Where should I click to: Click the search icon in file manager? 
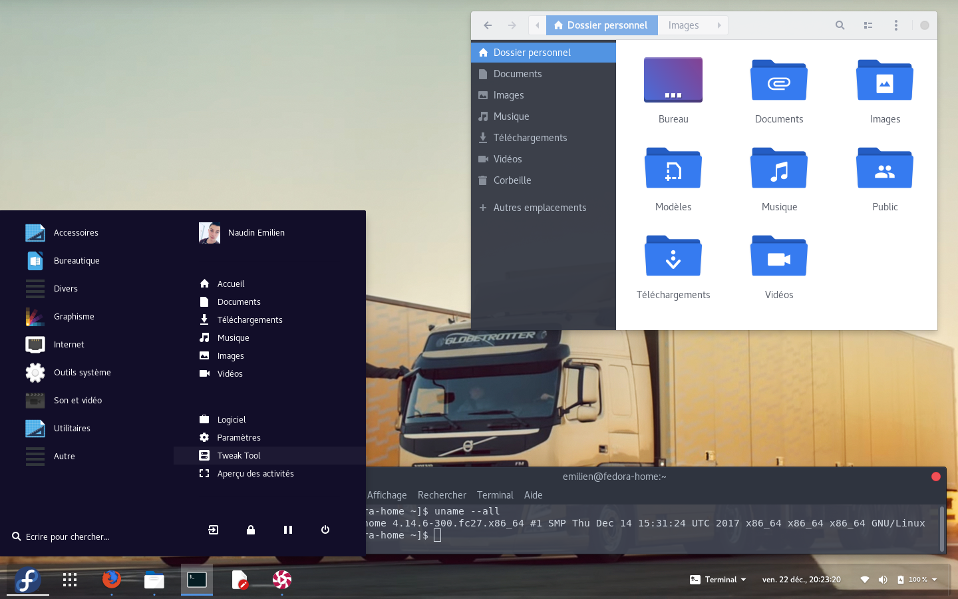[840, 25]
